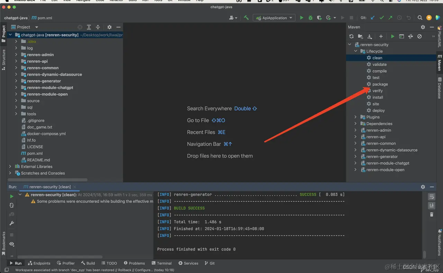Select package lifecycle goal

(x=380, y=84)
